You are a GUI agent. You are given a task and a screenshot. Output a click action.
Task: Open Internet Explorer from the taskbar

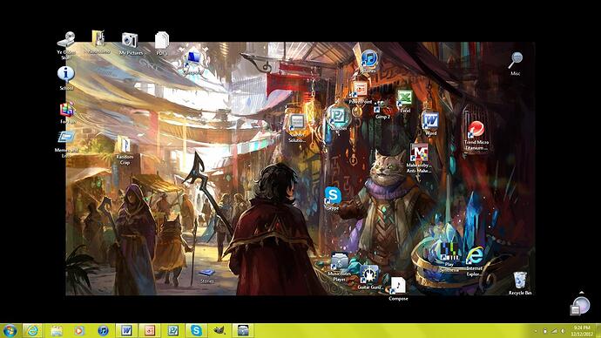32,330
